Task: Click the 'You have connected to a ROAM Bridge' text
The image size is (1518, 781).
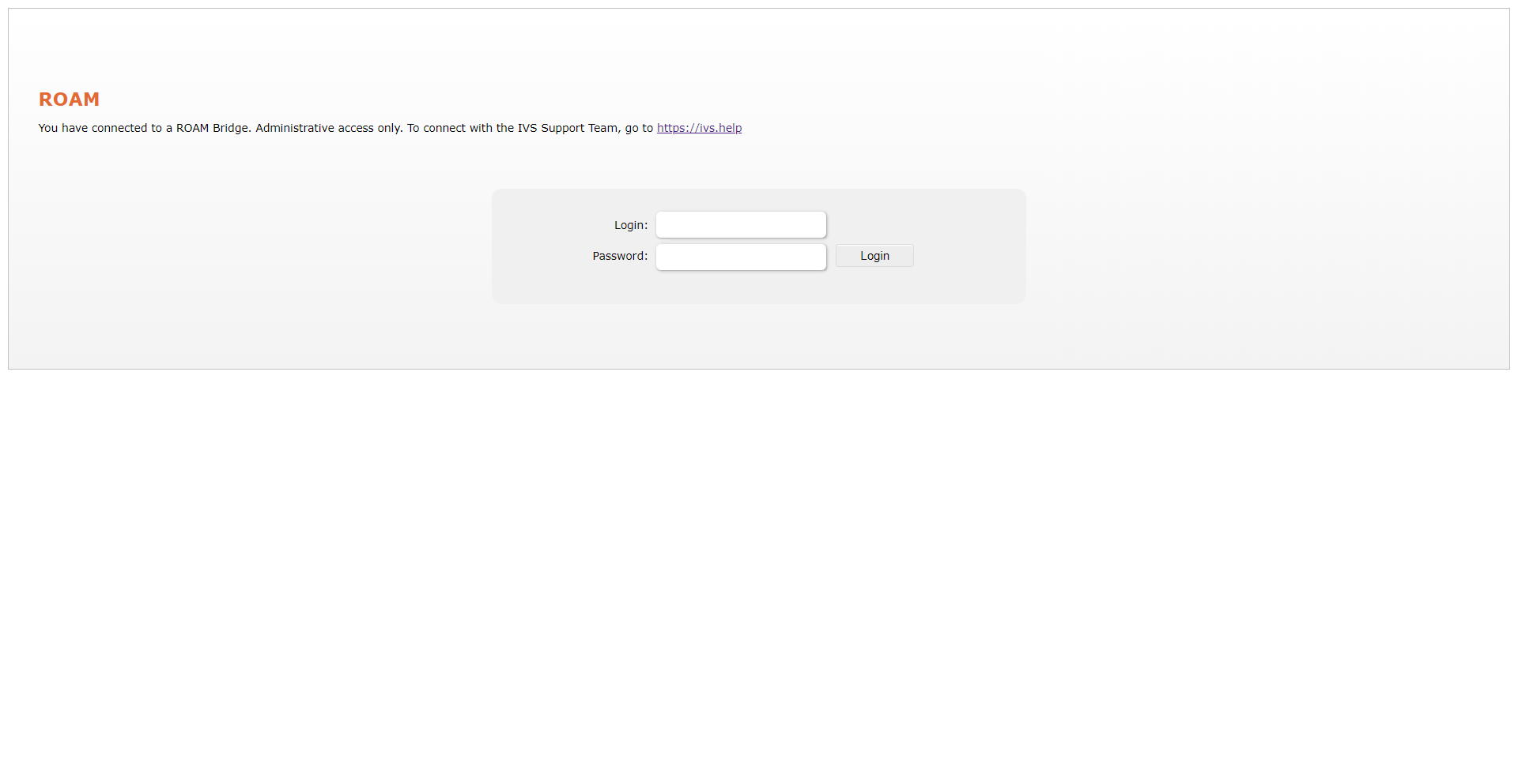Action: 145,128
